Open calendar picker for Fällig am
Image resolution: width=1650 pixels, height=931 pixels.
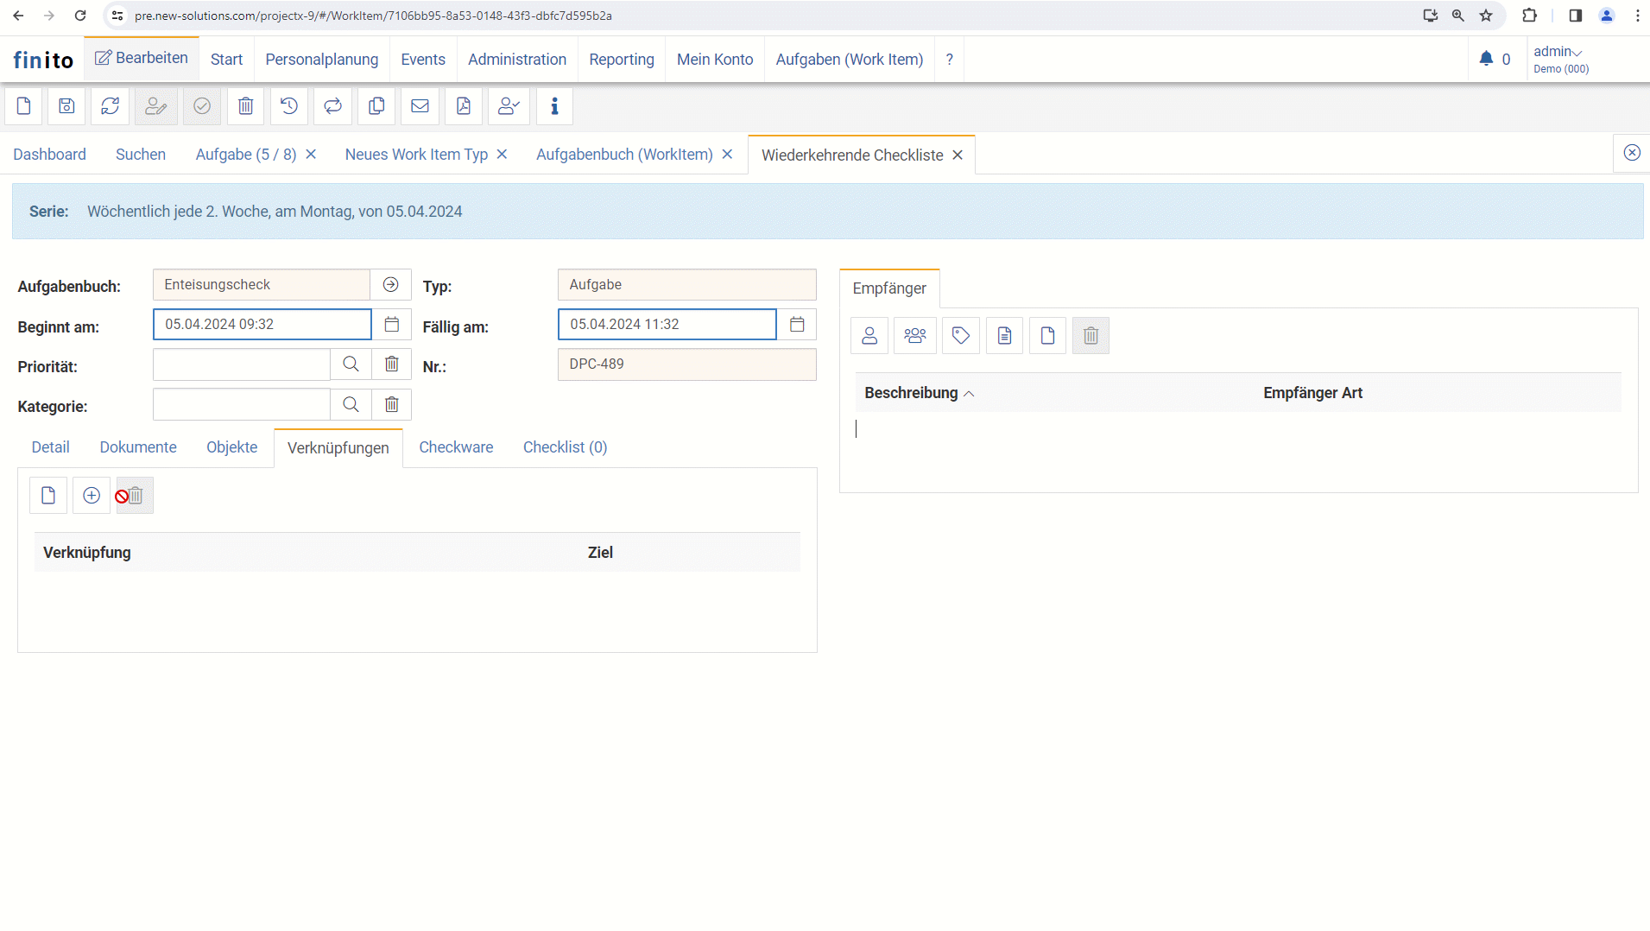coord(796,325)
